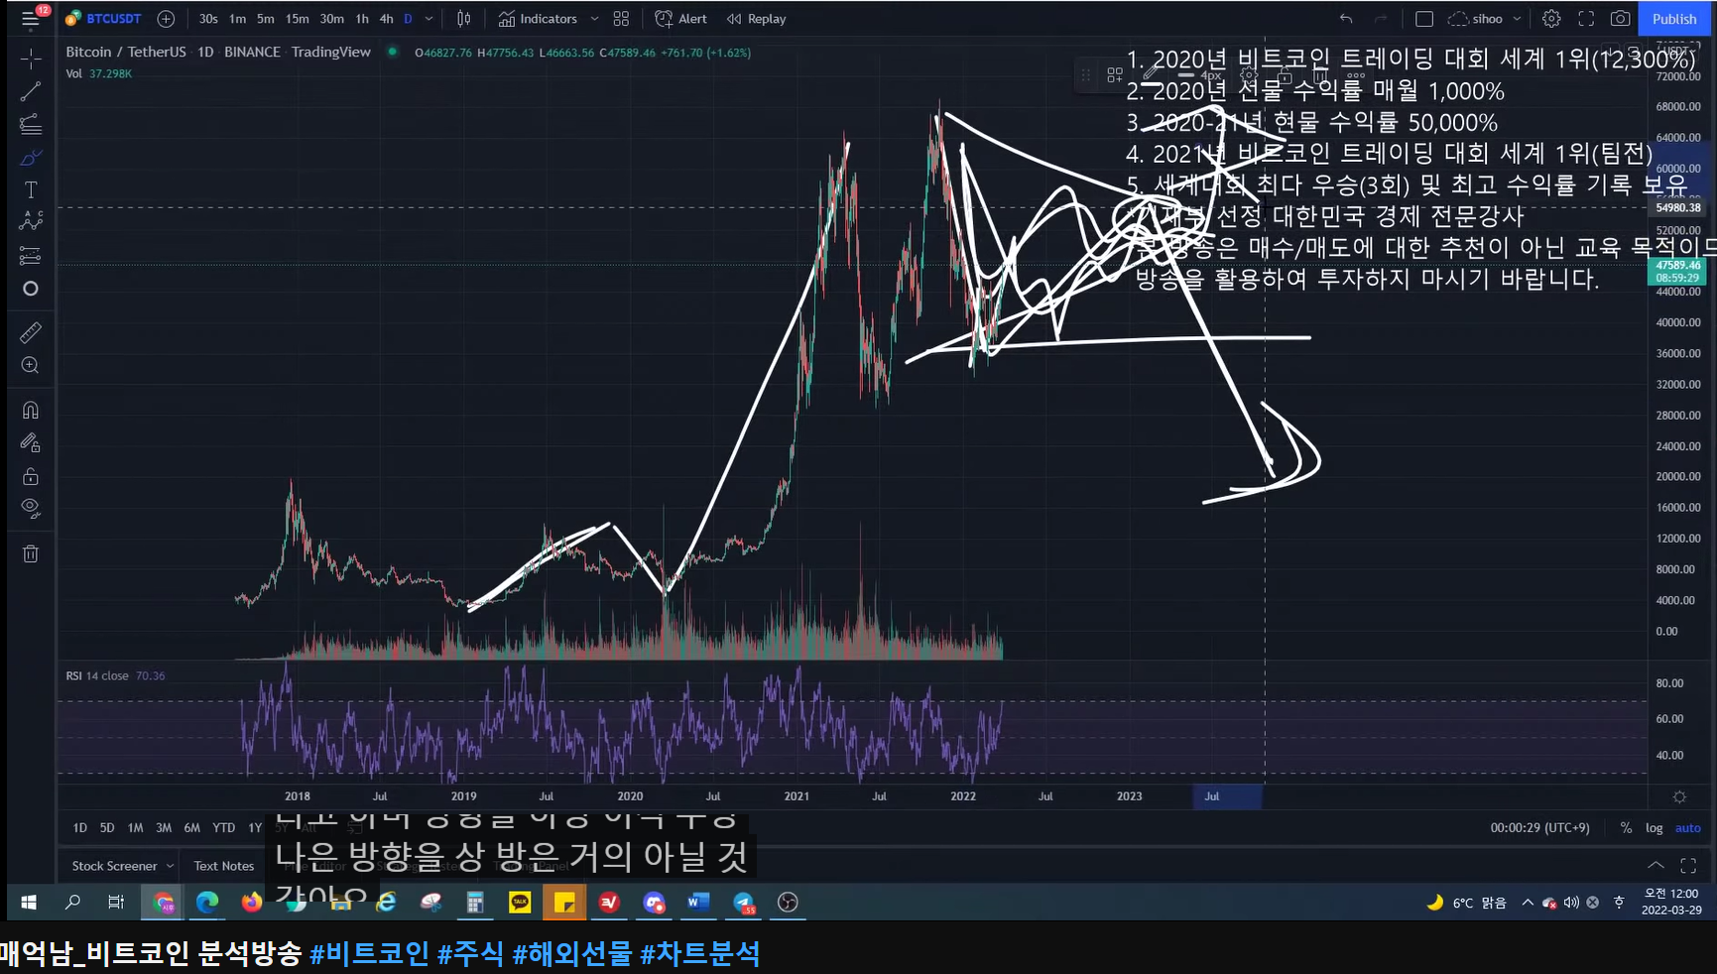This screenshot has height=974, width=1717.
Task: Open Firefox from the taskbar
Action: (252, 902)
